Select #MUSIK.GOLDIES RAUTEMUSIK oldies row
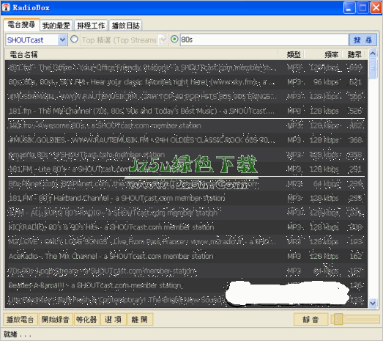 click(186, 140)
